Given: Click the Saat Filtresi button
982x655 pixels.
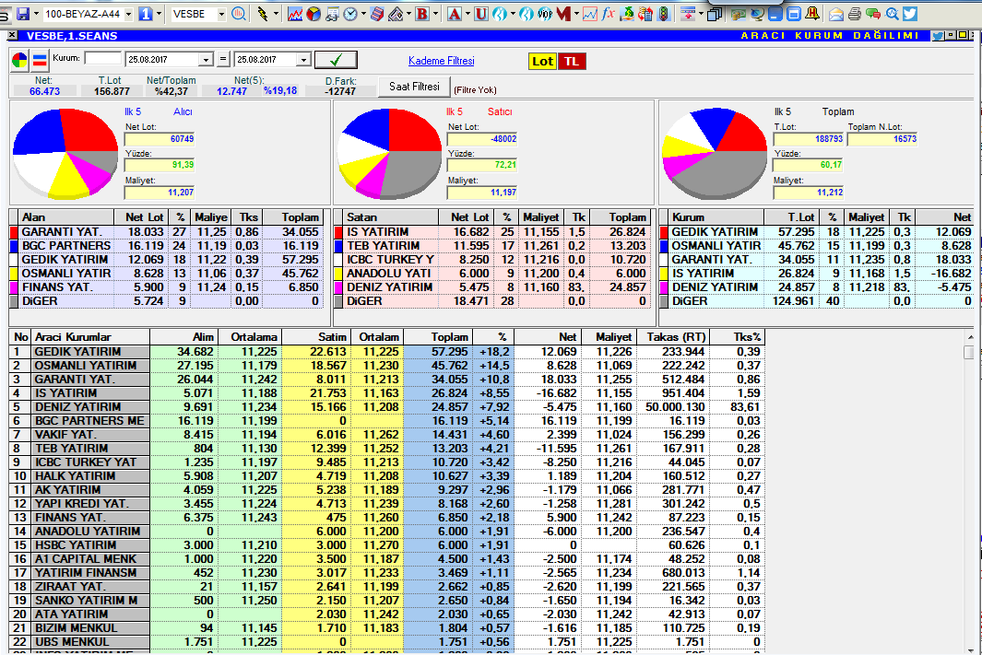Looking at the screenshot, I should pos(414,87).
